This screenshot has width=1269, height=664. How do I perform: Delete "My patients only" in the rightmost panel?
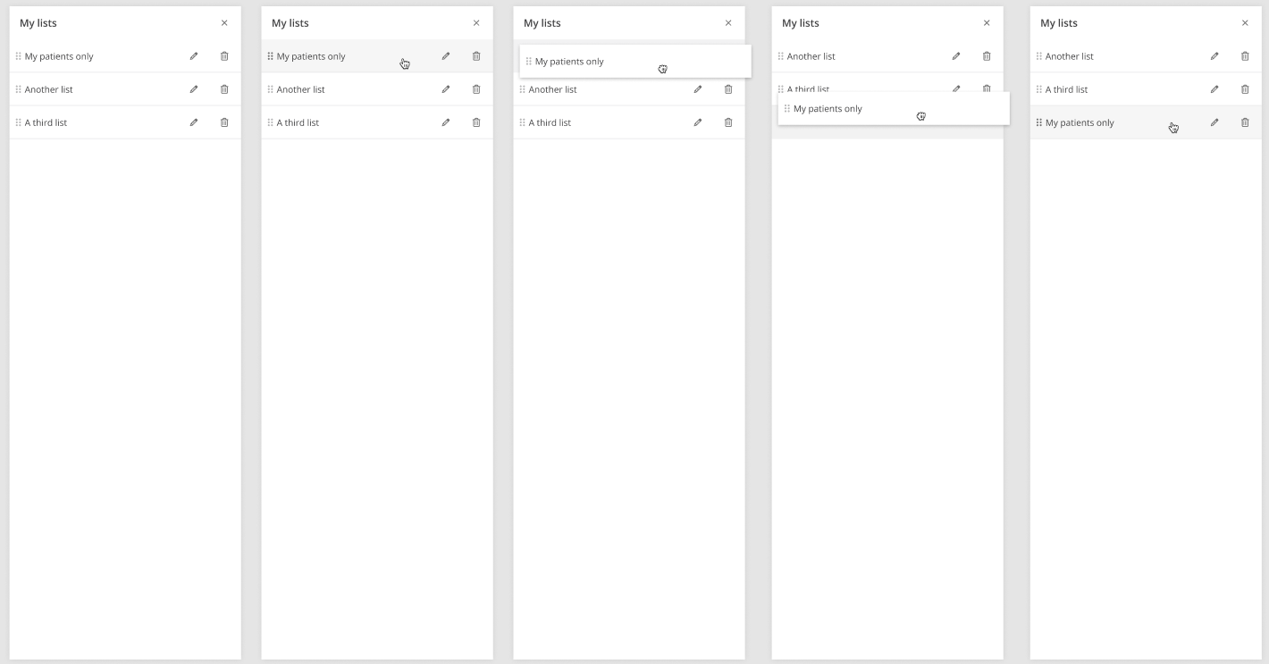(1245, 122)
